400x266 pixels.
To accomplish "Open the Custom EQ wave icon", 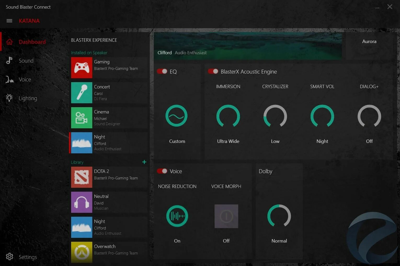I will coord(176,116).
